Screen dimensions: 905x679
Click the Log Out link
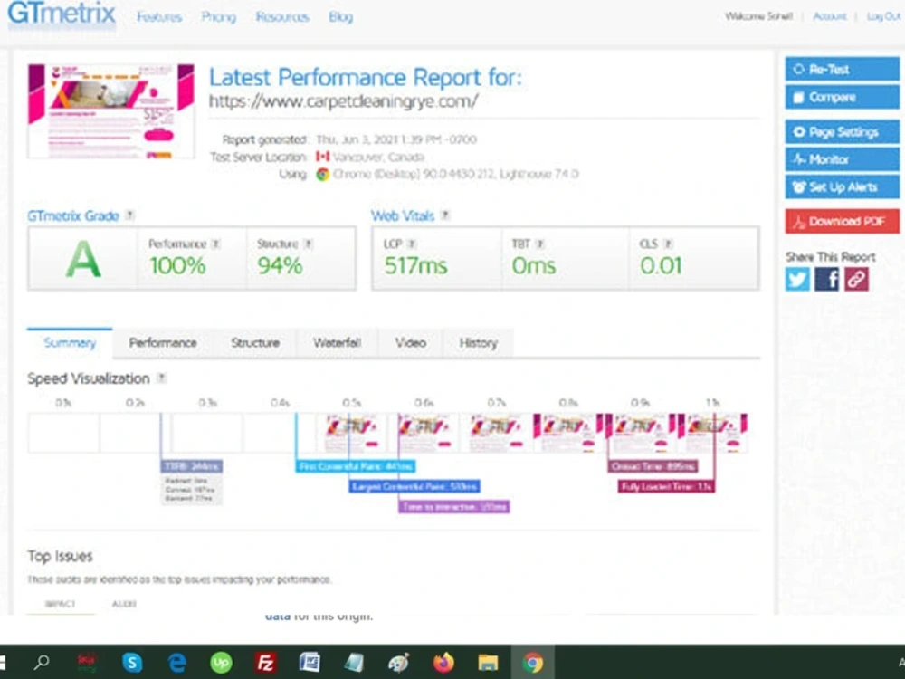(883, 16)
